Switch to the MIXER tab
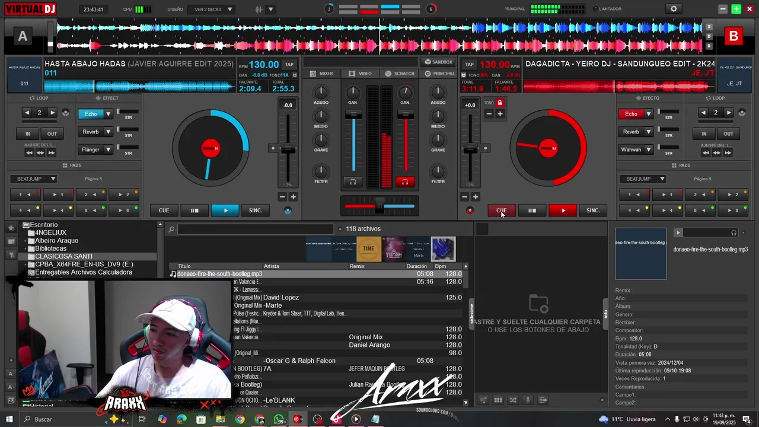 click(321, 74)
